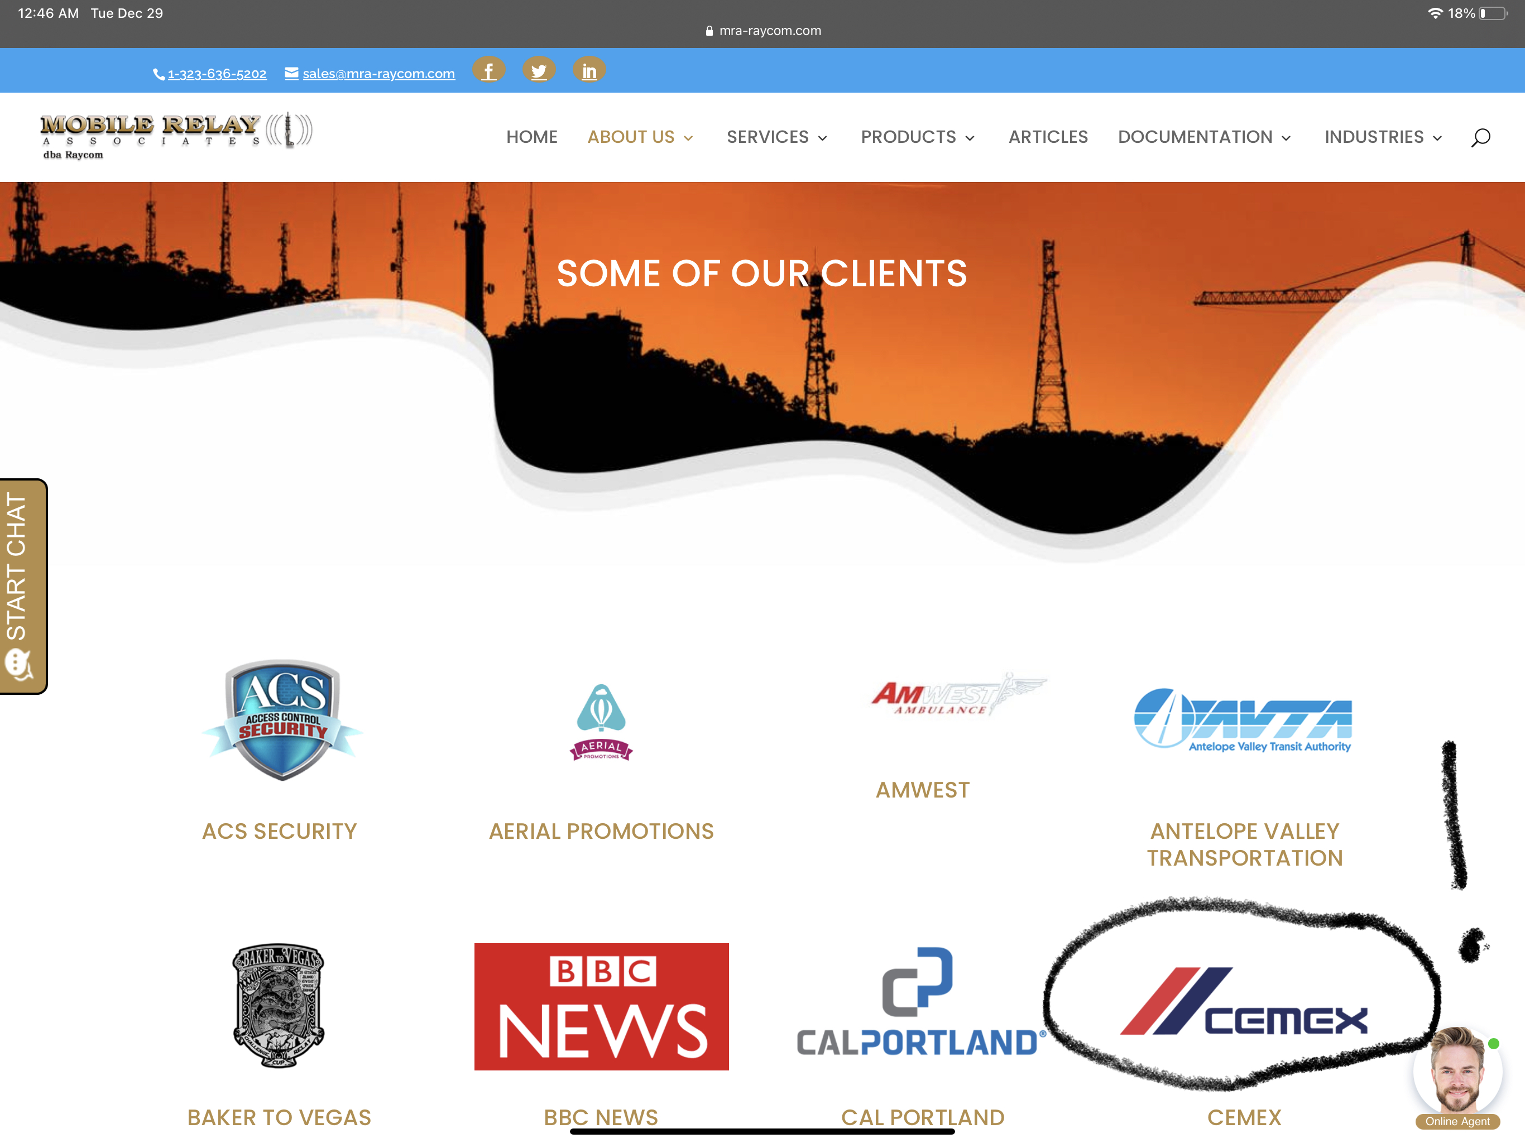Click the Aerial Promotions balloon logo
Screen dimensions: 1525x1143
point(601,723)
